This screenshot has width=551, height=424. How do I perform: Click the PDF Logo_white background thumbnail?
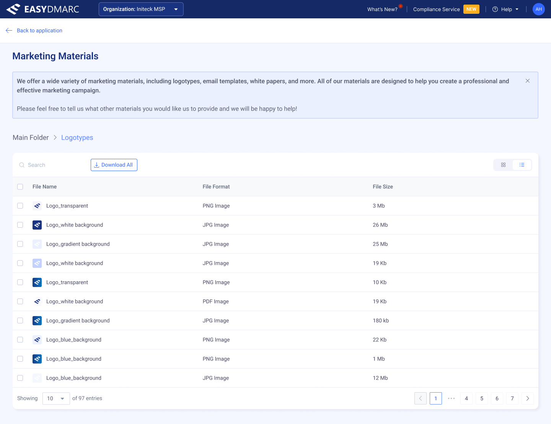(x=37, y=302)
